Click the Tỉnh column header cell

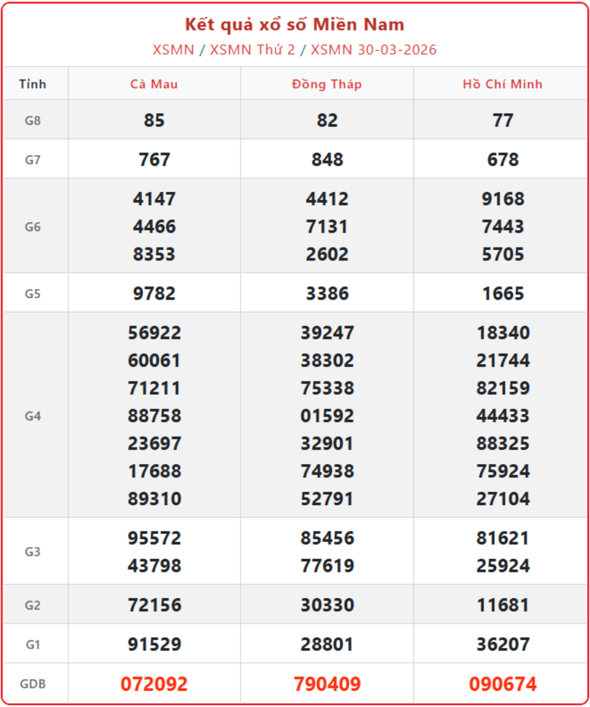[33, 84]
